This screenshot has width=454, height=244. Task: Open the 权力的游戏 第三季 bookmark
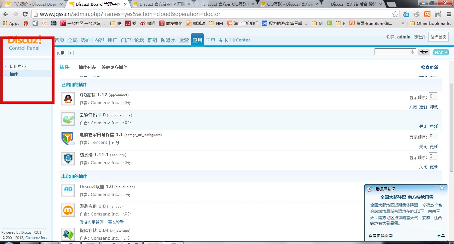285,24
